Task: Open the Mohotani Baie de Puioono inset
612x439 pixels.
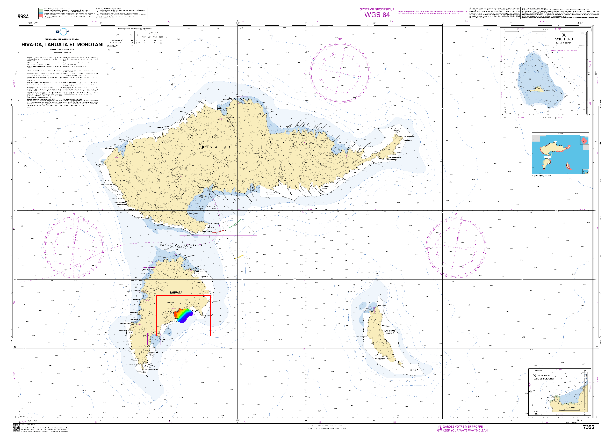Action: pos(559,392)
